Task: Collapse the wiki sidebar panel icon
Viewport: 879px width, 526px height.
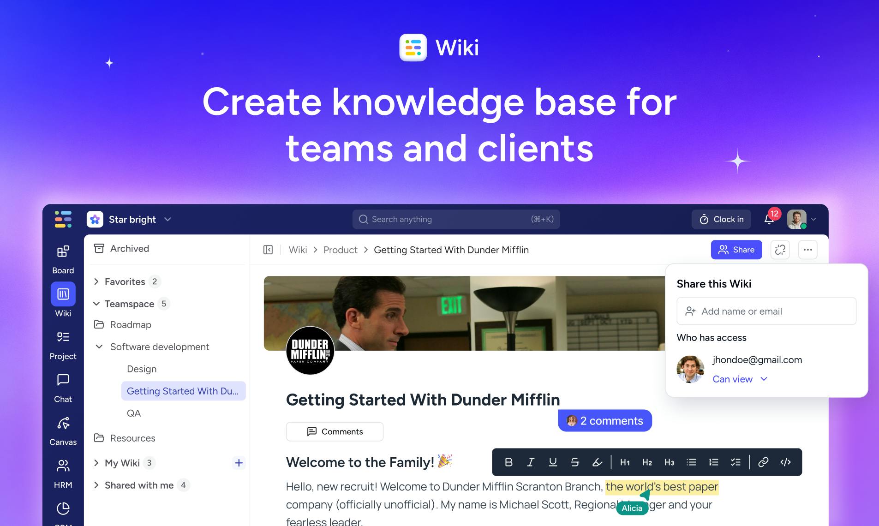Action: click(268, 250)
